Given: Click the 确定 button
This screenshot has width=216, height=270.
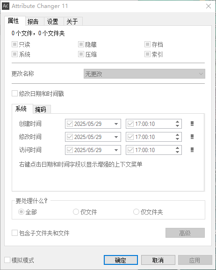Looking at the screenshot, I should [x=121, y=260].
